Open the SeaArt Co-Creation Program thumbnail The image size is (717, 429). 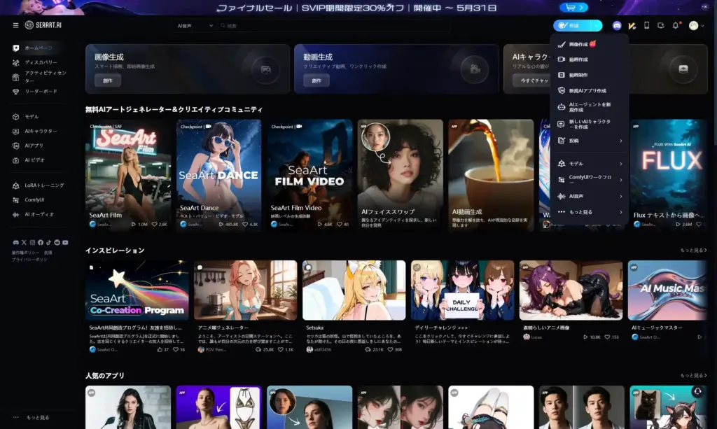pos(137,290)
